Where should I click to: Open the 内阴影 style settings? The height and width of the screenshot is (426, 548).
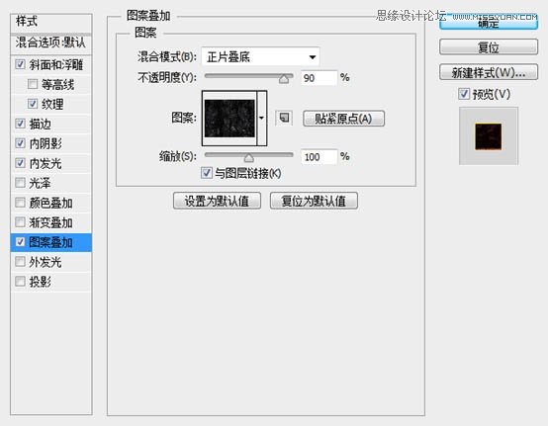pyautogui.click(x=46, y=143)
